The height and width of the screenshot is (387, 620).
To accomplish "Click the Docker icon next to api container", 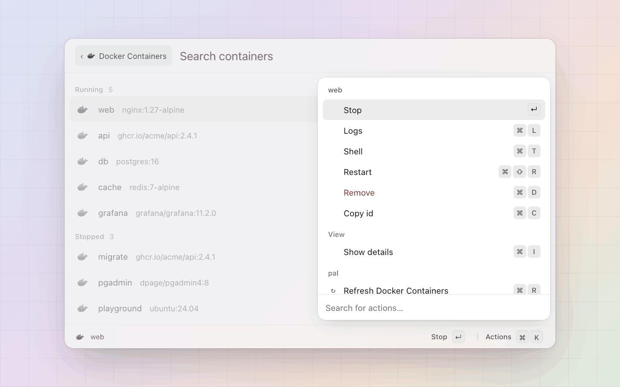I will tap(83, 136).
